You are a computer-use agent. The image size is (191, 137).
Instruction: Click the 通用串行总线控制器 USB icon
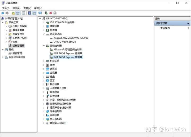pyautogui.click(x=47, y=108)
